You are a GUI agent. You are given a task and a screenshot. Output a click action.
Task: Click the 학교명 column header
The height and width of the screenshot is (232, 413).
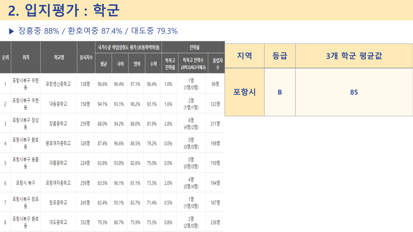click(59, 57)
